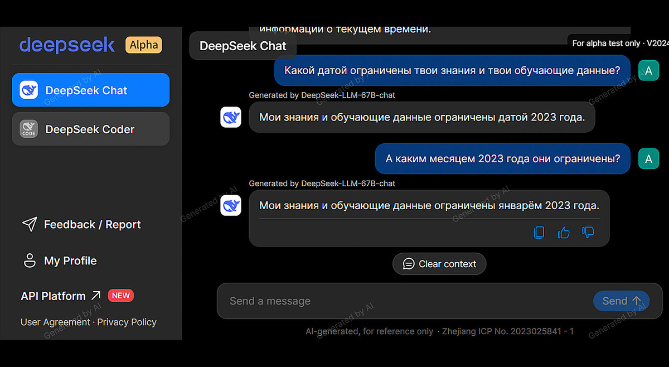This screenshot has height=367, width=669.
Task: Open the Privacy Policy
Action: pyautogui.click(x=127, y=322)
